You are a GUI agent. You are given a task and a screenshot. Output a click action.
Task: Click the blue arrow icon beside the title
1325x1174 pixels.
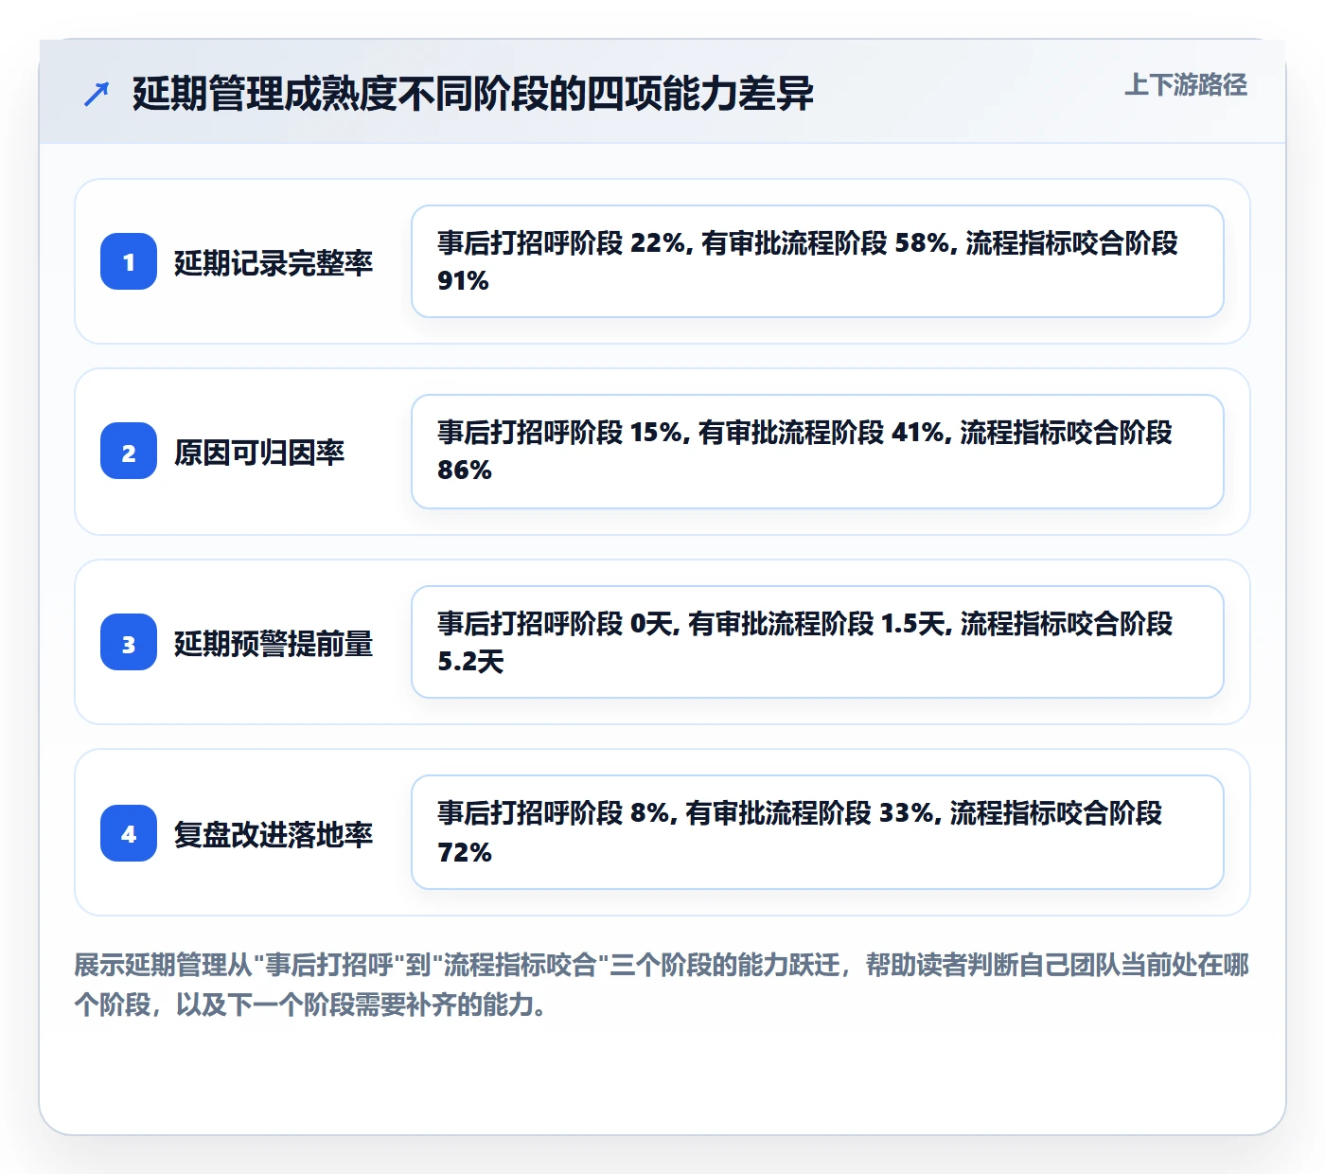point(97,94)
